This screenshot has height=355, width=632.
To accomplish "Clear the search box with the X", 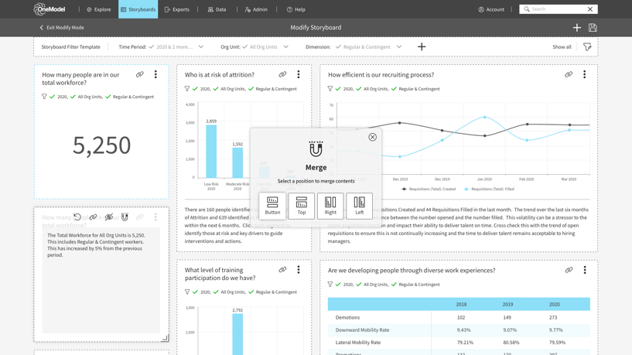I will (590, 9).
